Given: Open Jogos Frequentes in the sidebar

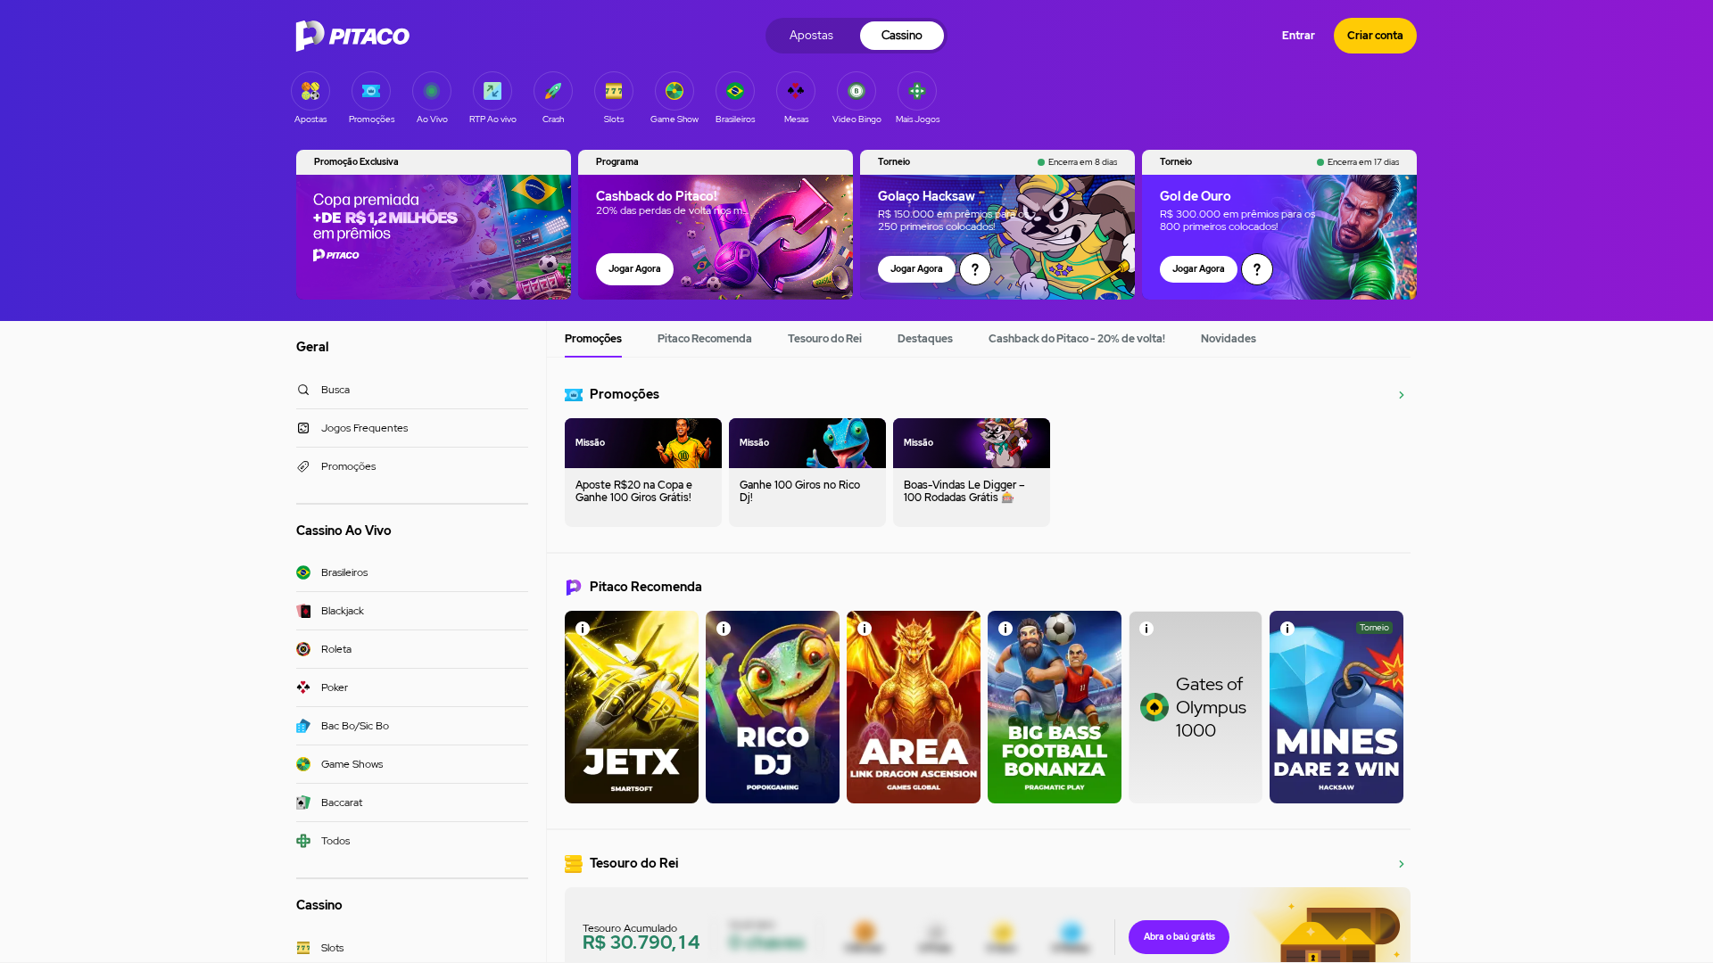Looking at the screenshot, I should coord(412,428).
